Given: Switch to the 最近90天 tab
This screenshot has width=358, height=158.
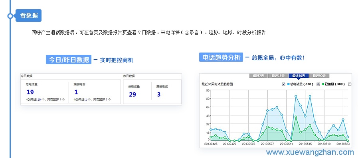Looking at the screenshot, I should point(319,76).
